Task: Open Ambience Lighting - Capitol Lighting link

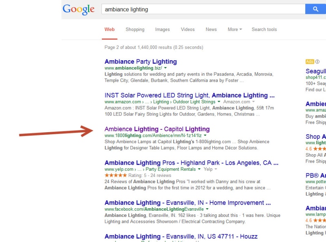Action: (x=157, y=129)
